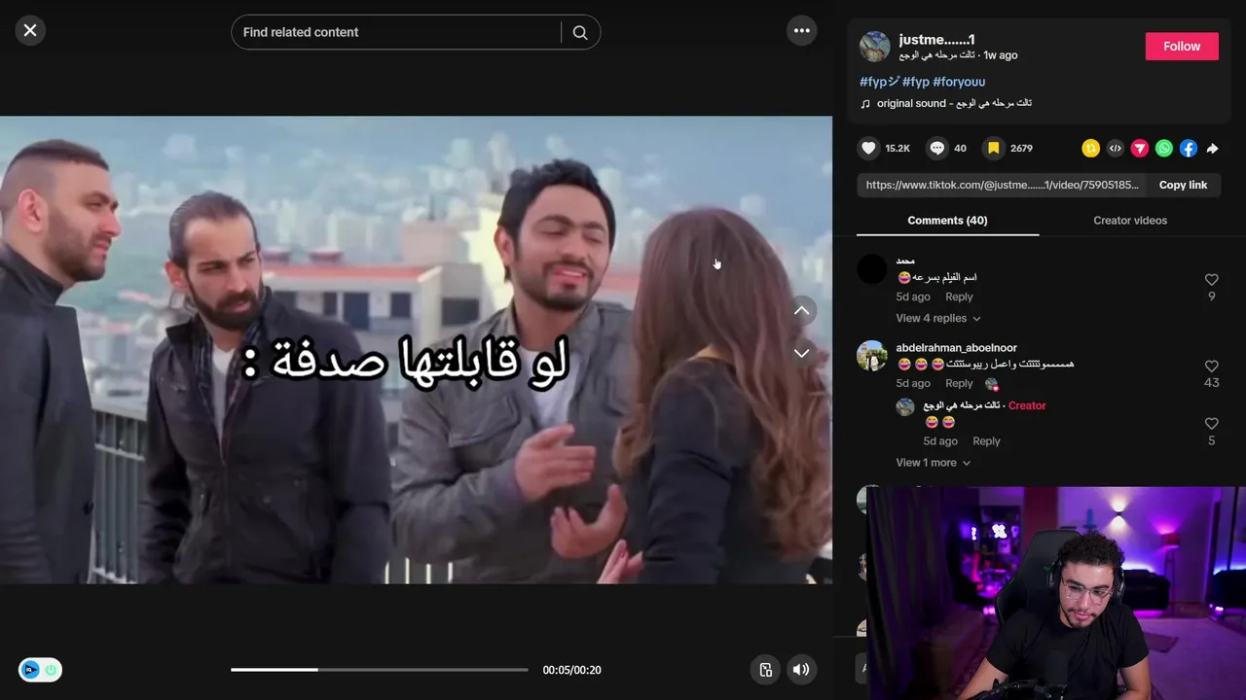This screenshot has height=700, width=1246.
Task: Click the video frame to pause
Action: coord(416,350)
